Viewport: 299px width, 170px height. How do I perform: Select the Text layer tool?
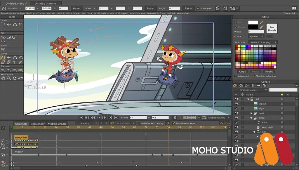tap(15, 62)
